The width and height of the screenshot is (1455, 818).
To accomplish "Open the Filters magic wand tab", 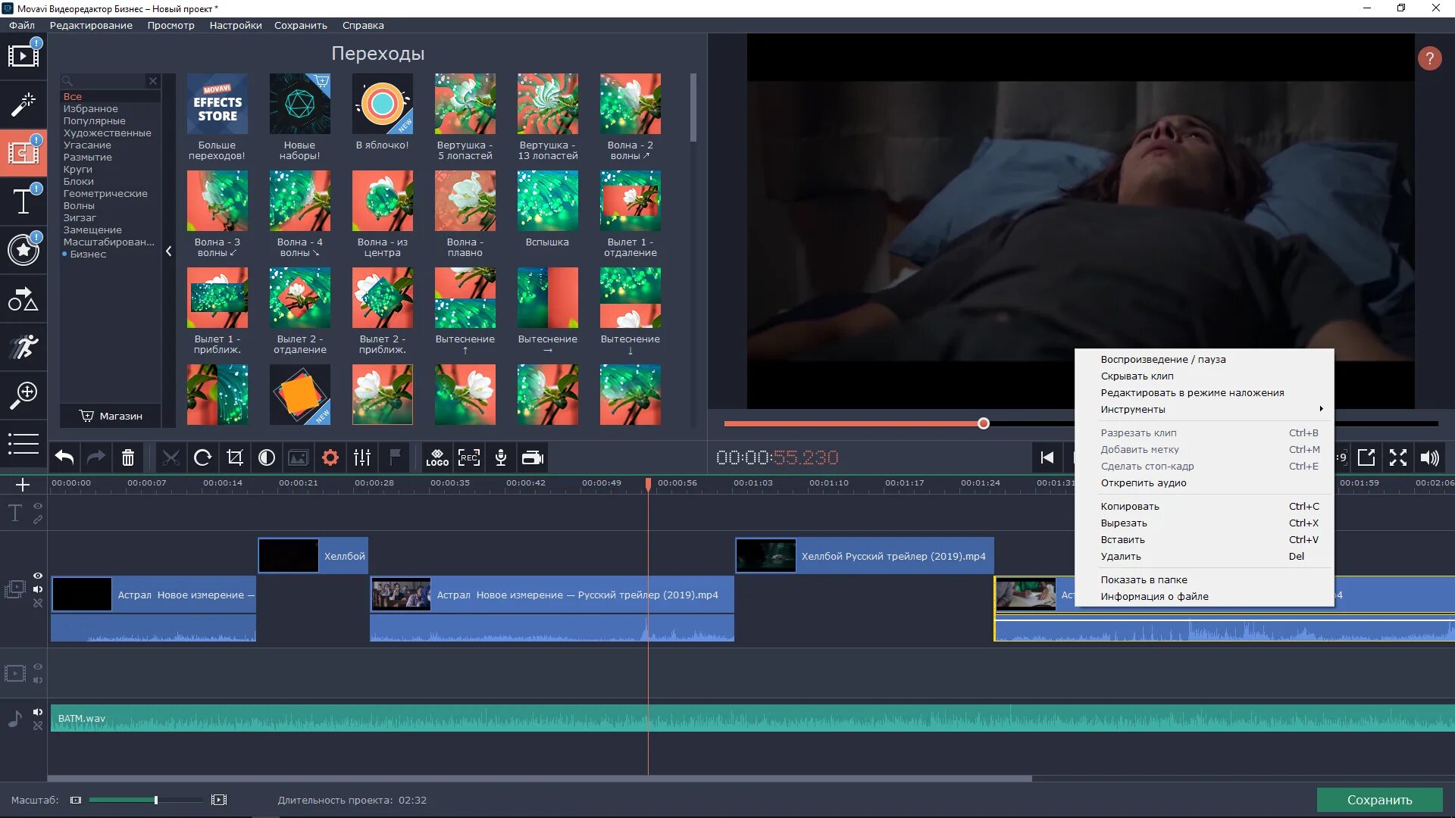I will (23, 105).
